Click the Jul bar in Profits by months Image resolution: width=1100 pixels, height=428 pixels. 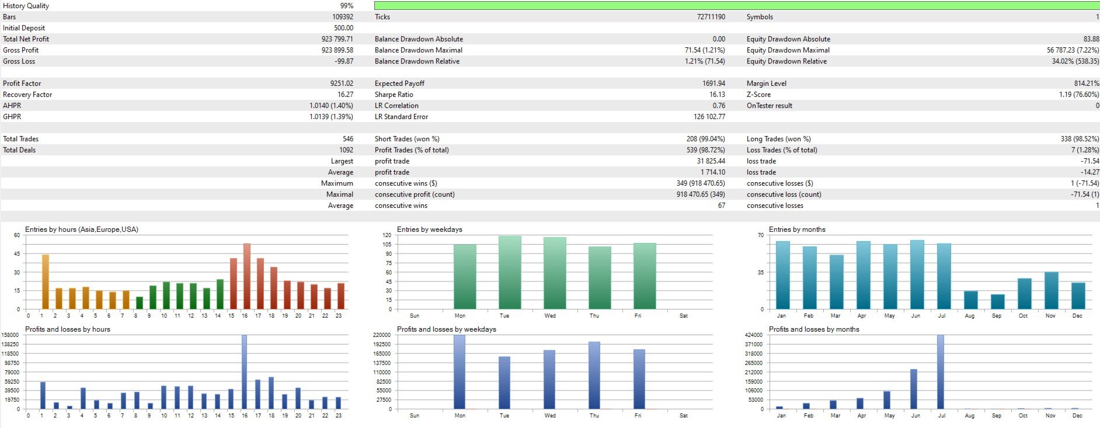tap(941, 372)
